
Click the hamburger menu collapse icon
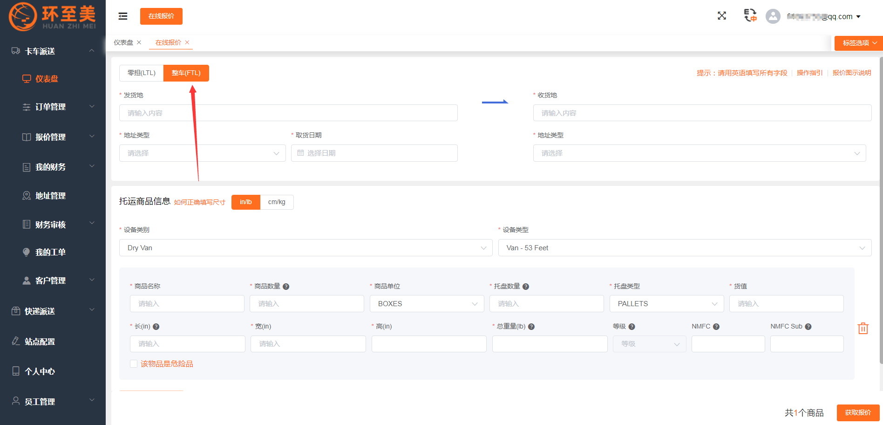pos(123,16)
